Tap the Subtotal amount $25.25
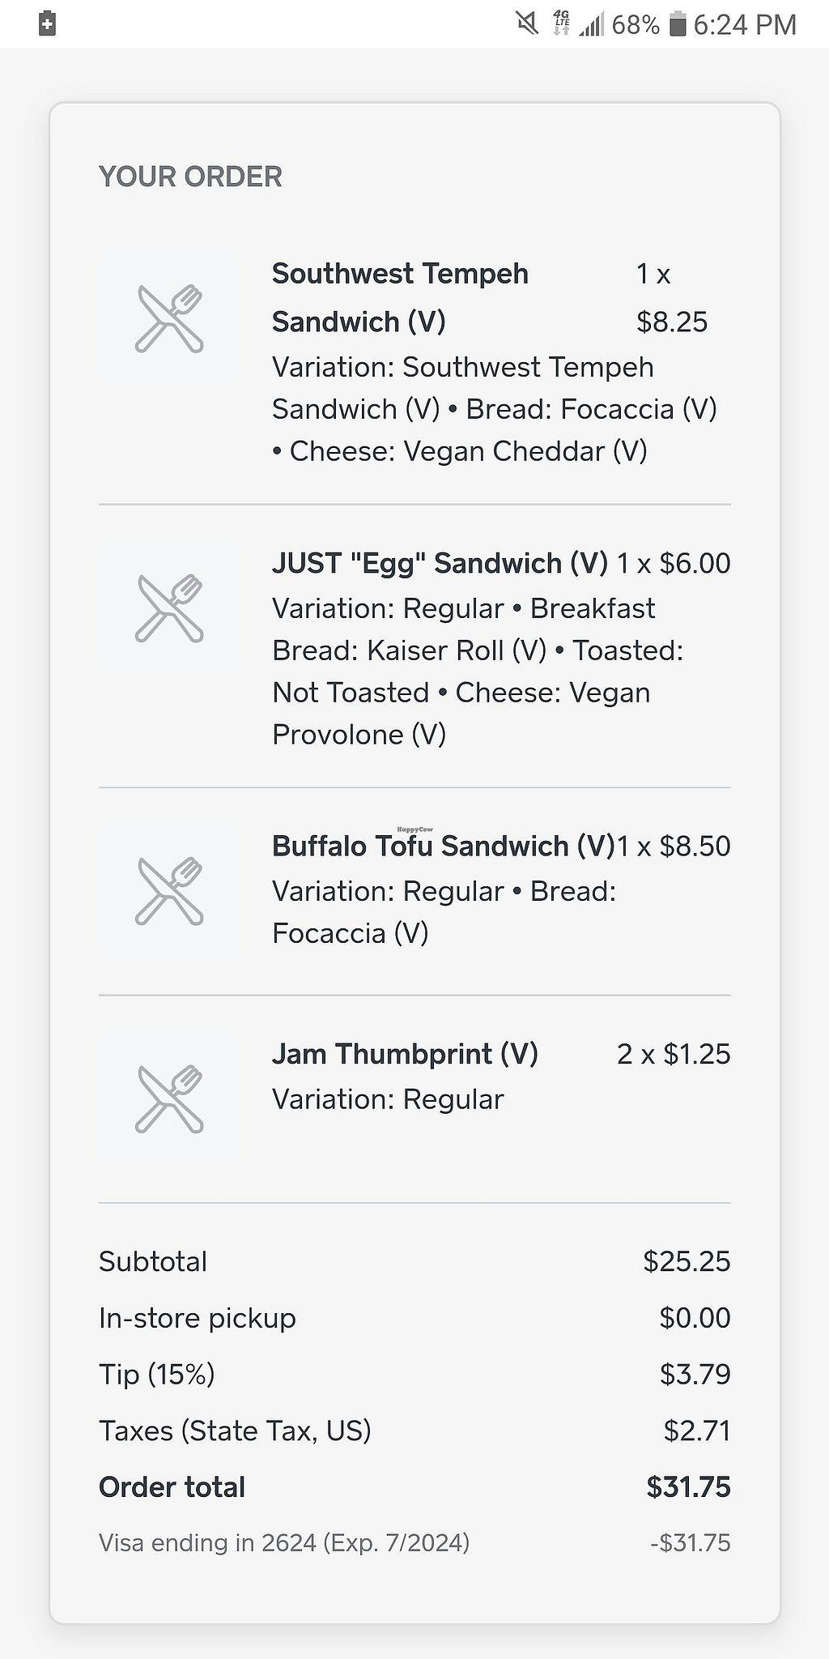 tap(687, 1261)
